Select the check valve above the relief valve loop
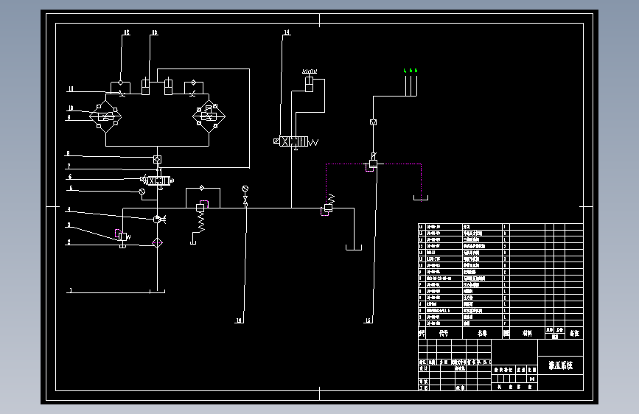The image size is (639, 414). pos(201,188)
